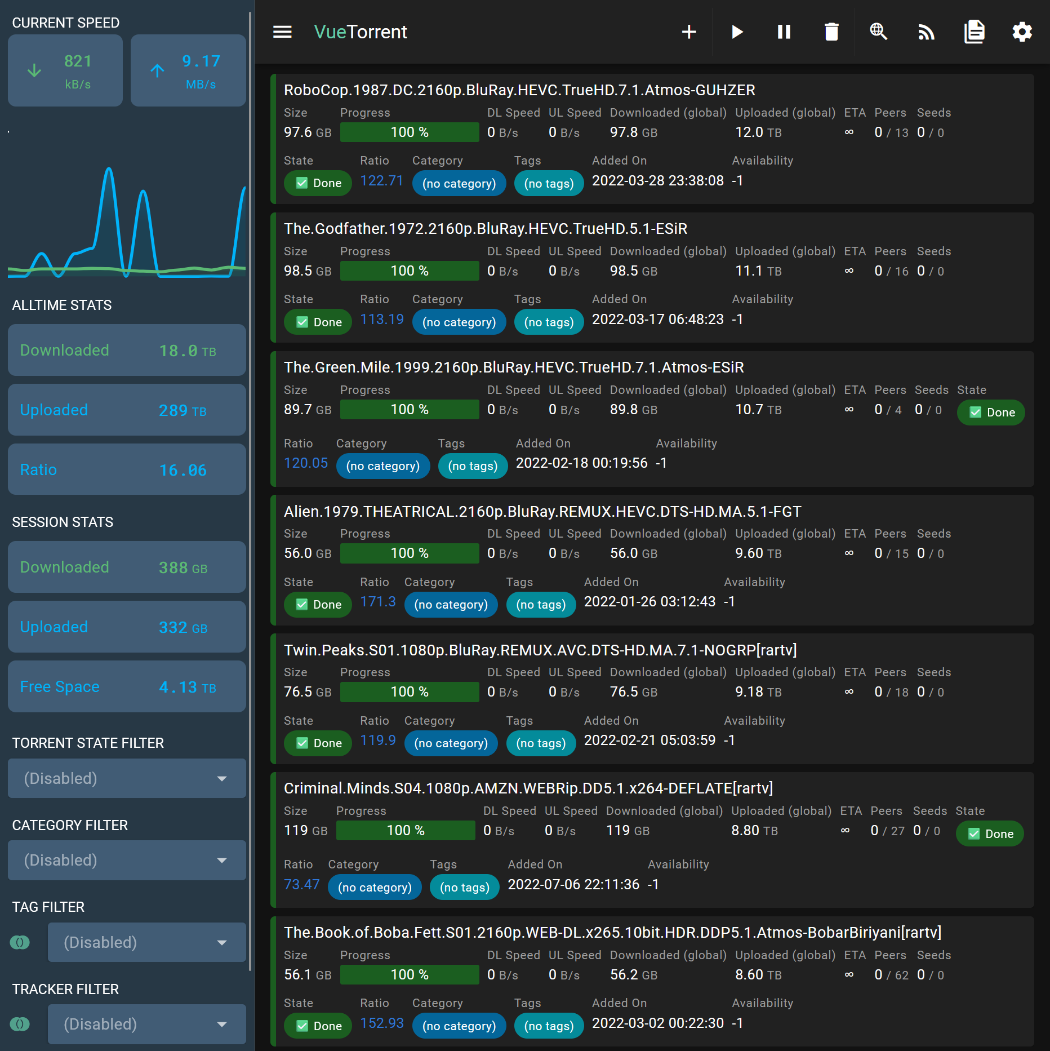The width and height of the screenshot is (1050, 1051).
Task: Click Done state chip on Alien torrent
Action: 318,605
